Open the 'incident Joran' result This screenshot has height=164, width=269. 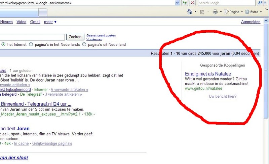pos(14,129)
